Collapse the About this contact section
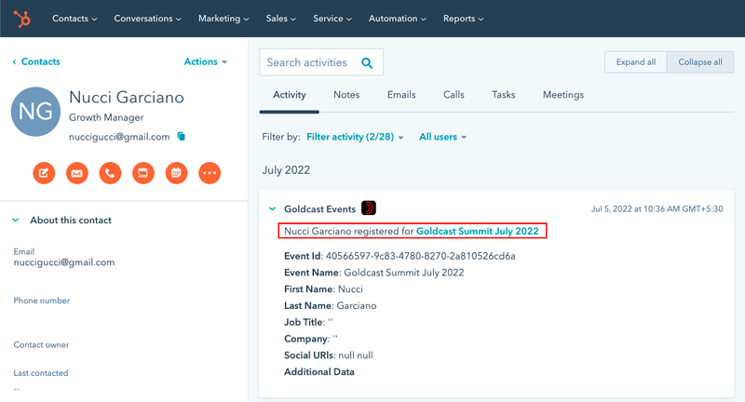Screen dimensions: 745x402 pyautogui.click(x=16, y=221)
